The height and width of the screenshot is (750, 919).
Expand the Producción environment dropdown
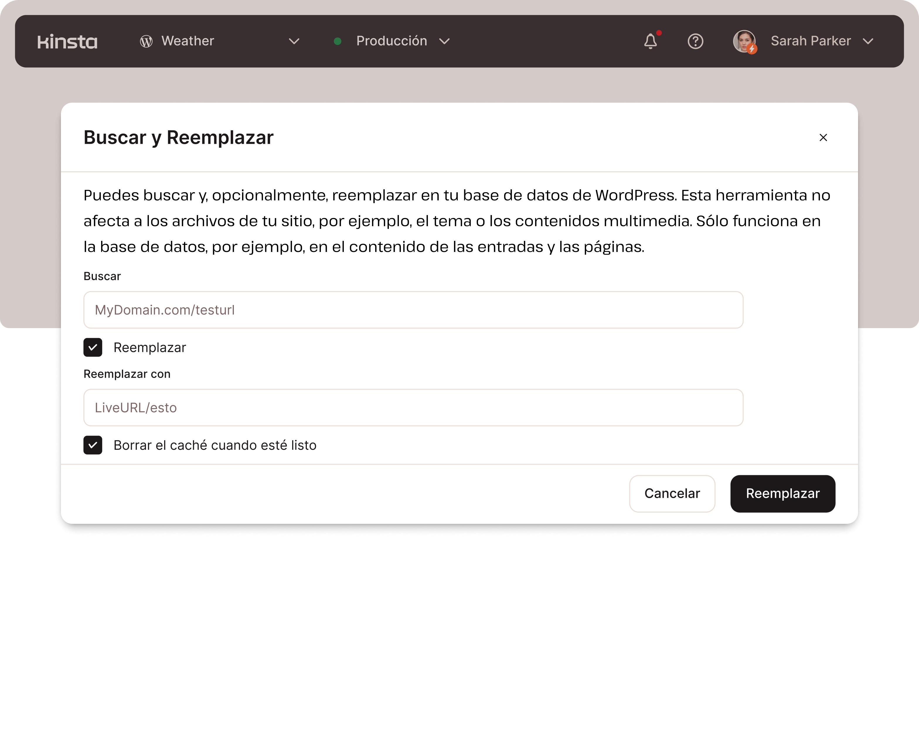(444, 42)
